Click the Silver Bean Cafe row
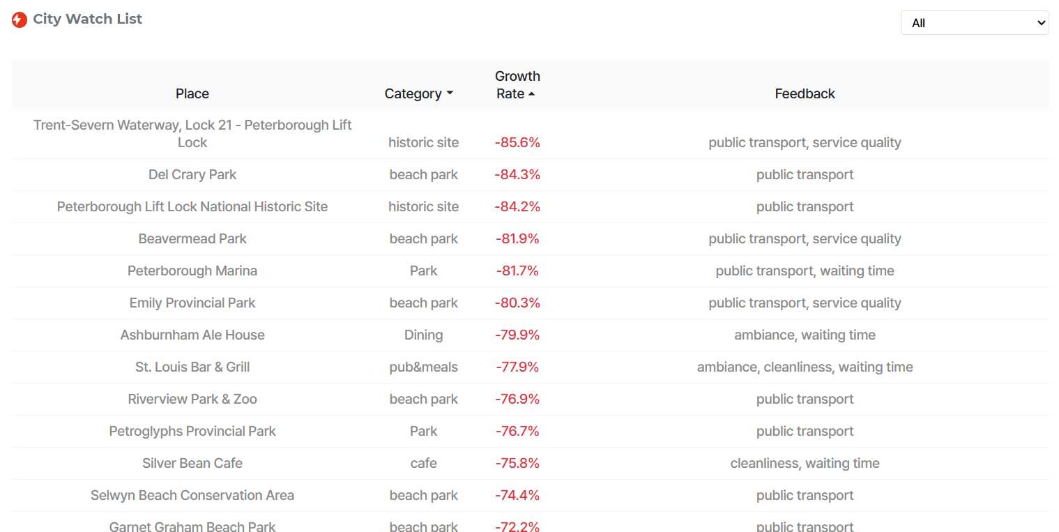The width and height of the screenshot is (1059, 532). pyautogui.click(x=192, y=463)
